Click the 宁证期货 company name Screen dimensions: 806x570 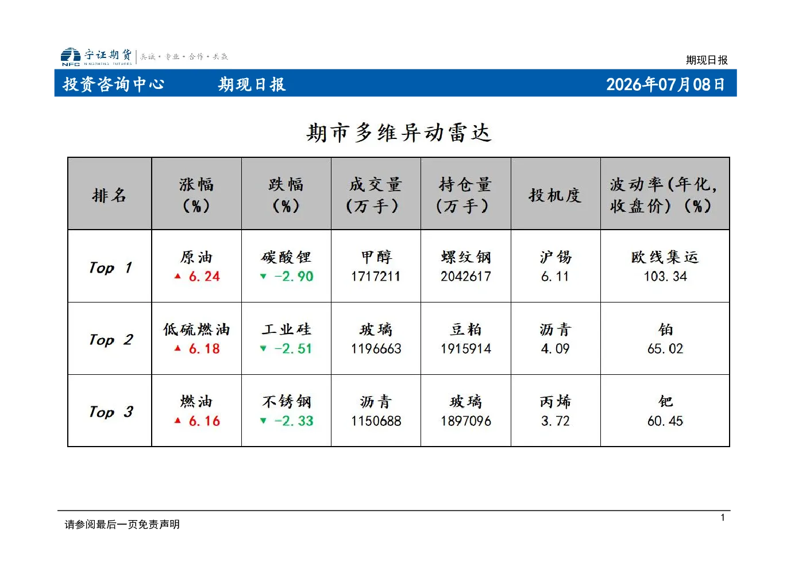108,55
